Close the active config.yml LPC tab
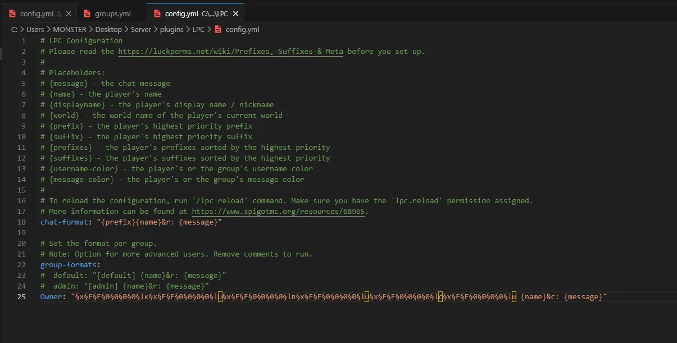Viewport: 677px width, 343px height. 236,13
